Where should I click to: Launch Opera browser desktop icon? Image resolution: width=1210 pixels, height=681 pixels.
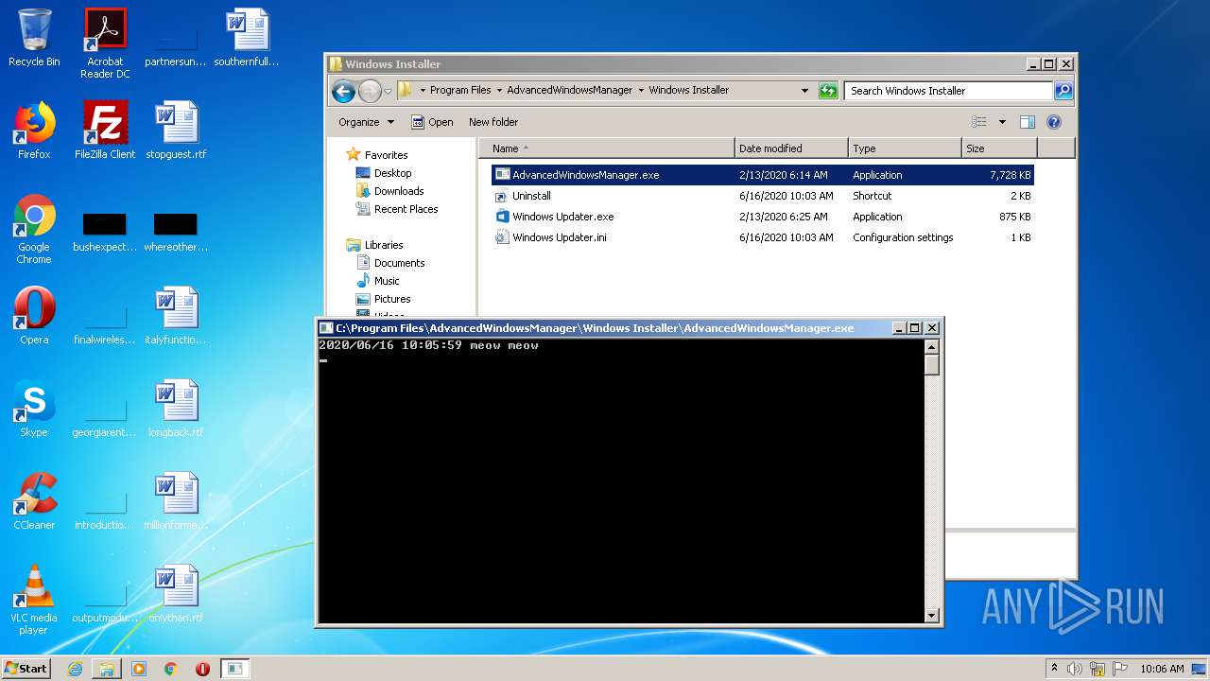(34, 316)
